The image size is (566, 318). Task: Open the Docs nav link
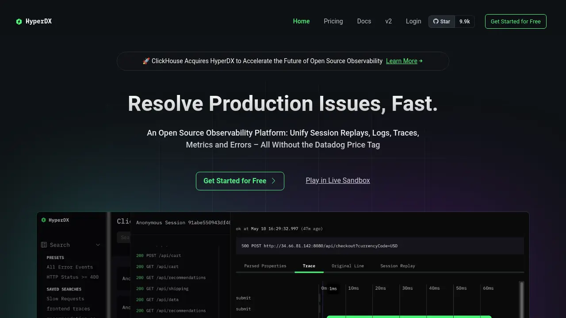point(364,21)
